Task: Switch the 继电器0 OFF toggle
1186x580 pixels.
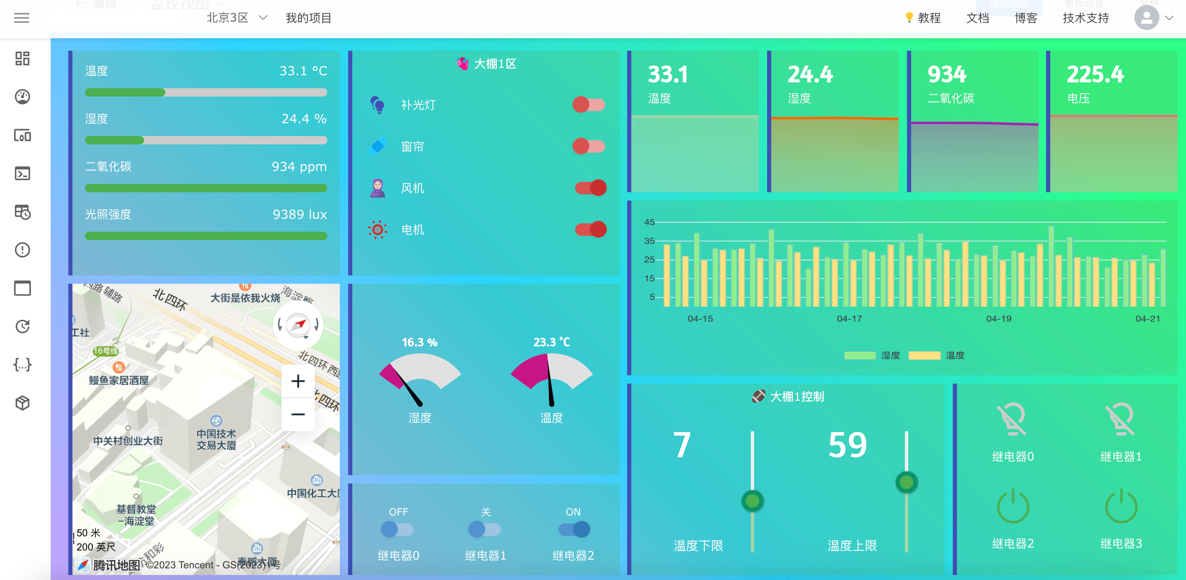Action: 397,529
